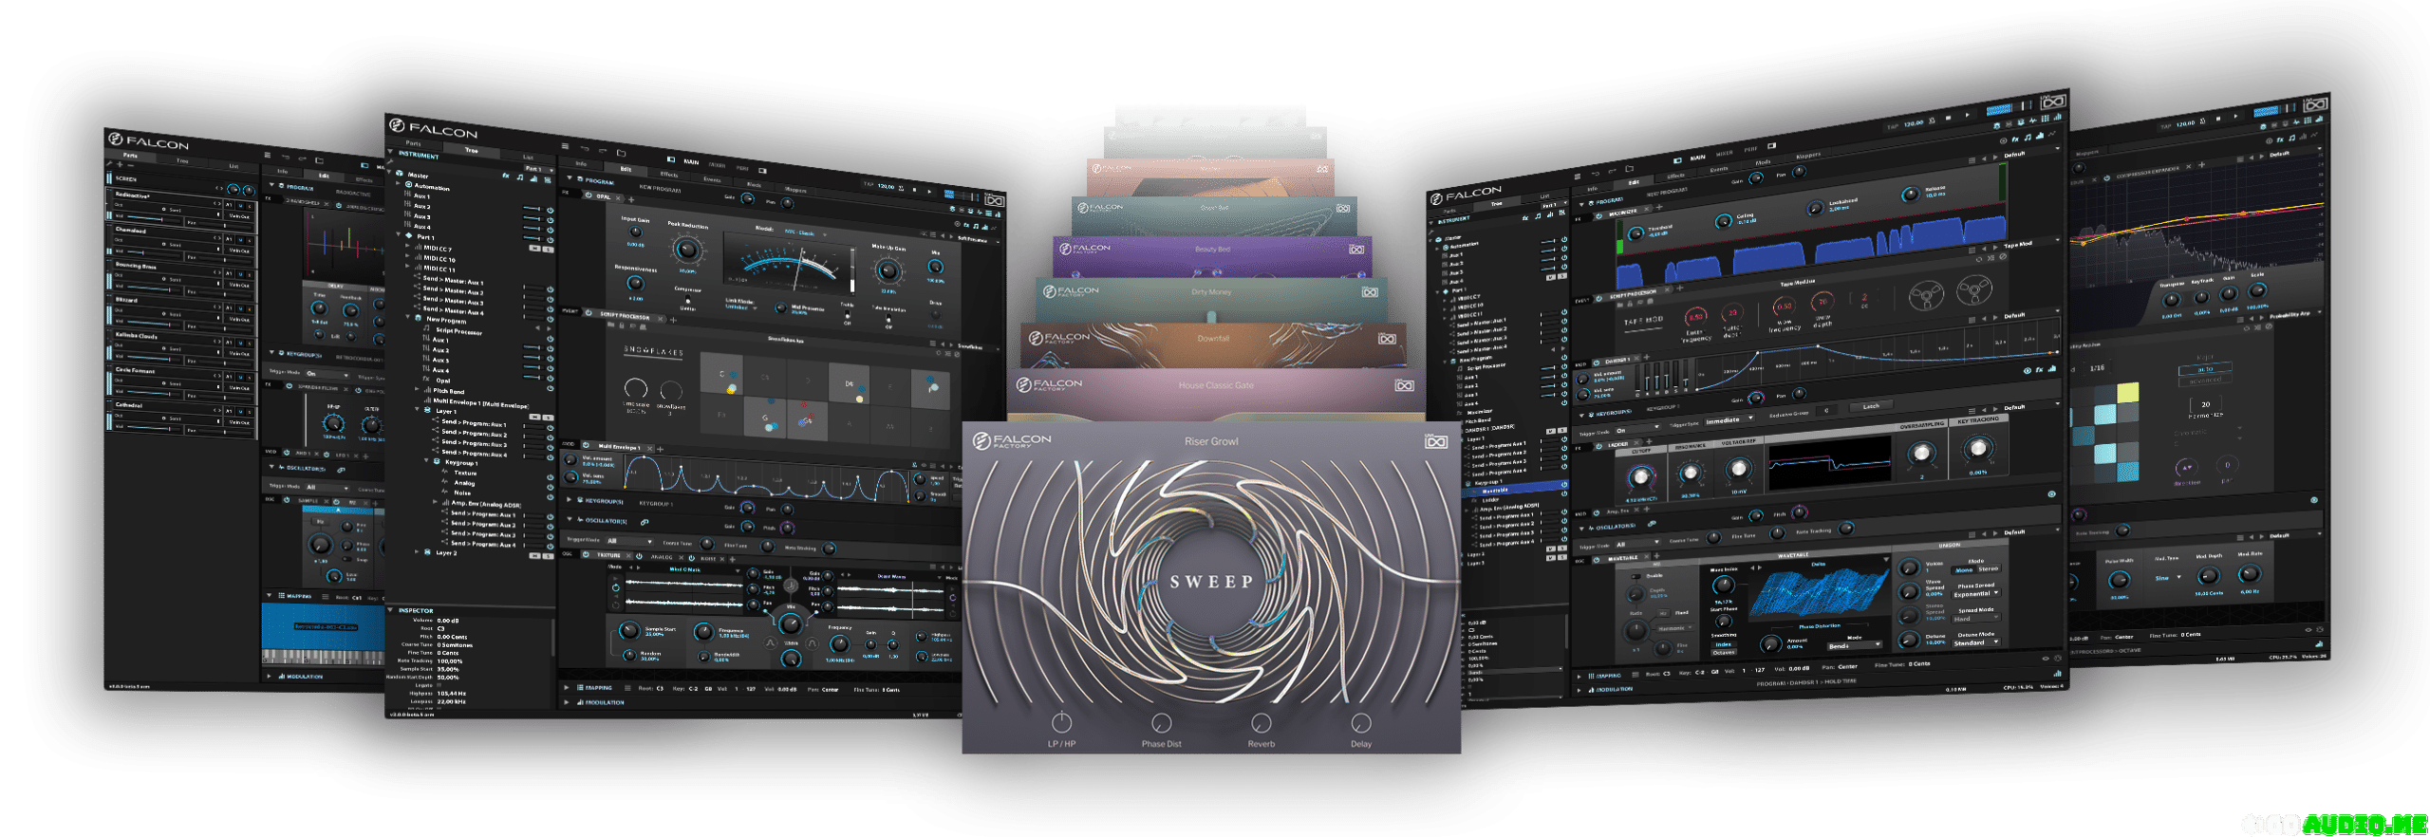Image resolution: width=2430 pixels, height=837 pixels.
Task: Click Phase Dist knob on Riser Growl panel
Action: (1161, 722)
